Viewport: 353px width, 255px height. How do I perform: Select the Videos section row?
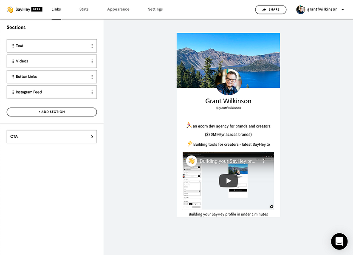(x=52, y=61)
